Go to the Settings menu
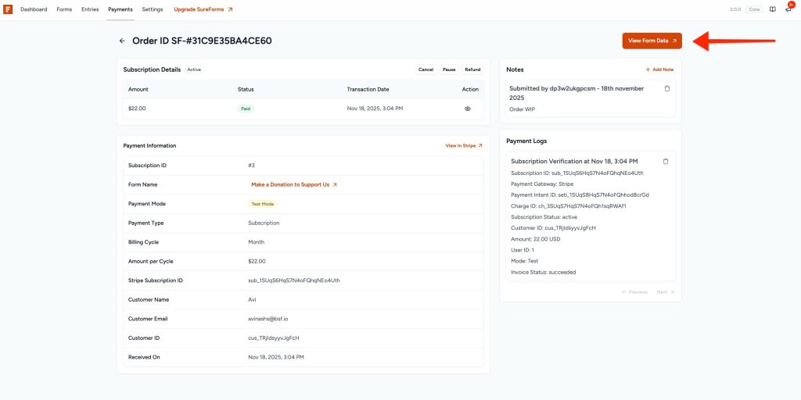 click(153, 9)
